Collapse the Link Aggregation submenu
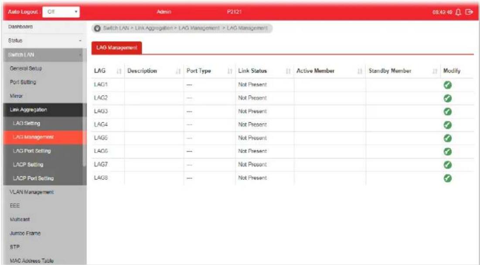 [x=43, y=110]
